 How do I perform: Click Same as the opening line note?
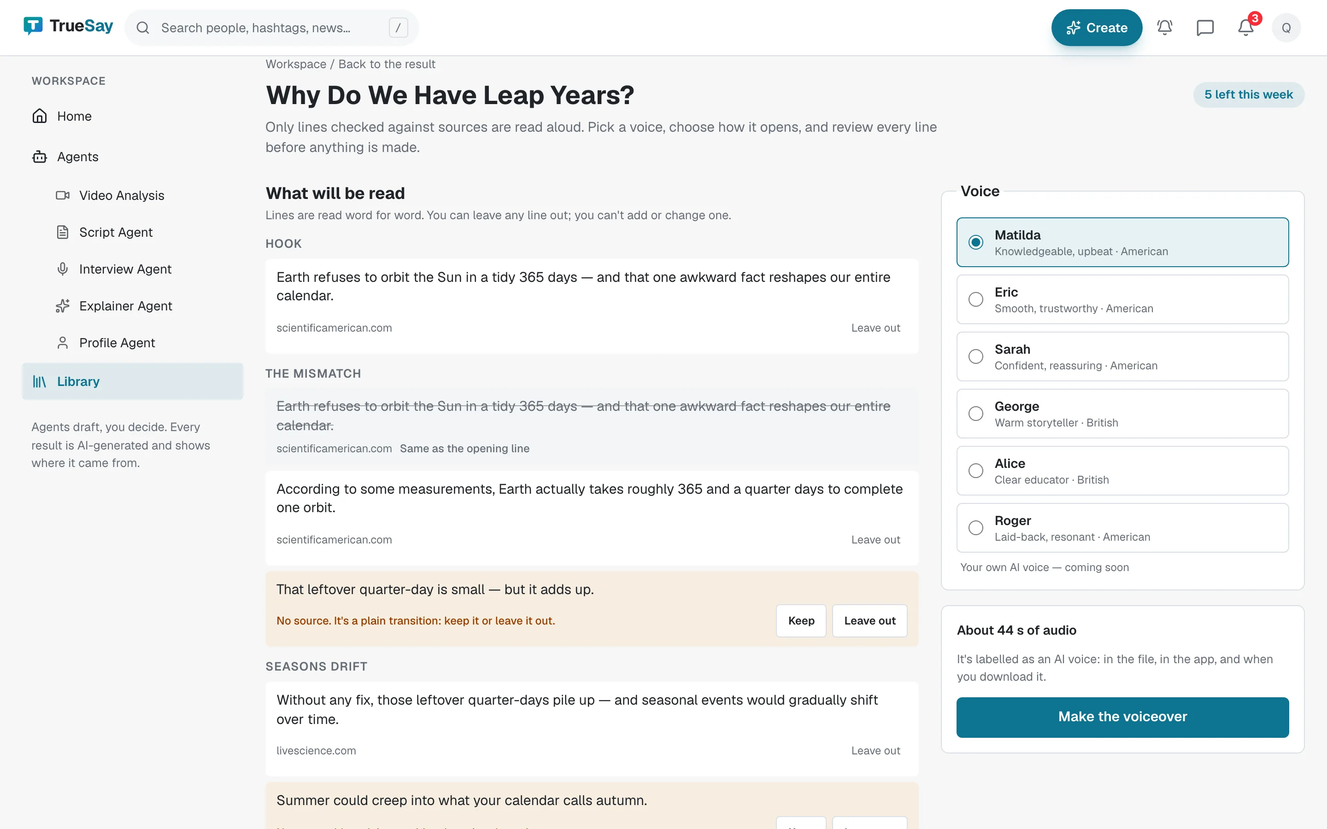(x=464, y=449)
